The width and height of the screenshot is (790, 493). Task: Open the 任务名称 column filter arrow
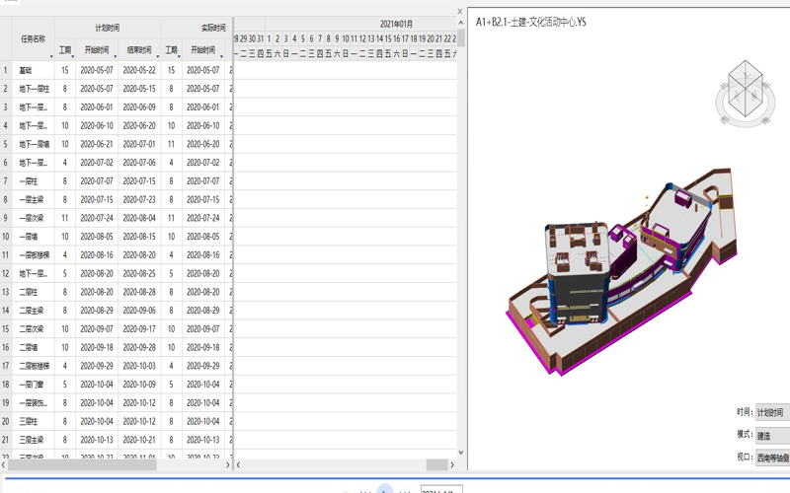[51, 57]
